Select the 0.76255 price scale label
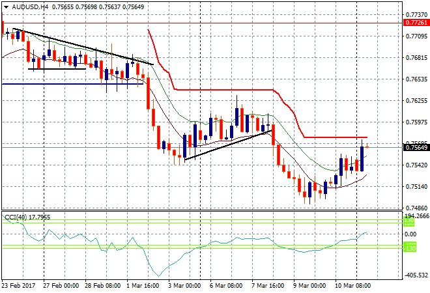This screenshot has height=293, width=430. coord(416,100)
